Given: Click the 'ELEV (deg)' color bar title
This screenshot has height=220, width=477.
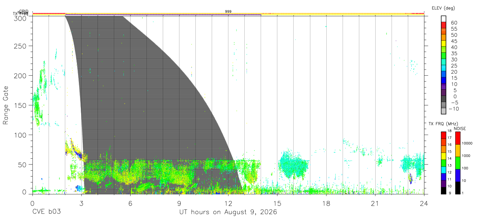Looking at the screenshot, I should [x=442, y=8].
